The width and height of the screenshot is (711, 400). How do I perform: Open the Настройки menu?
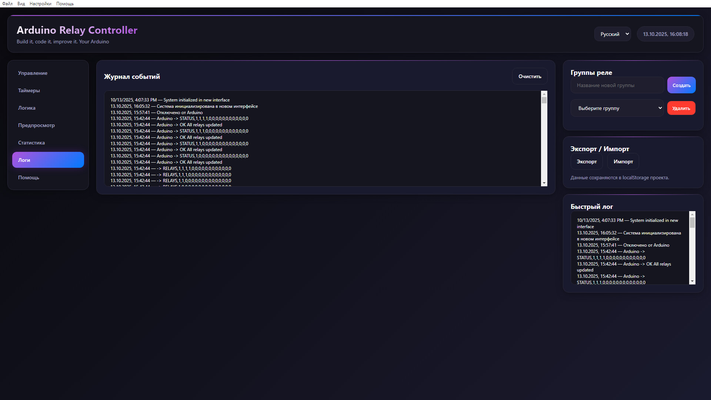click(x=40, y=4)
